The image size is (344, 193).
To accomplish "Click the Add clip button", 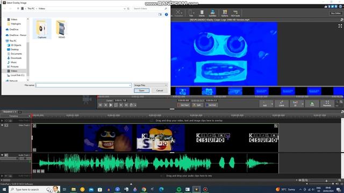I will (265, 103).
